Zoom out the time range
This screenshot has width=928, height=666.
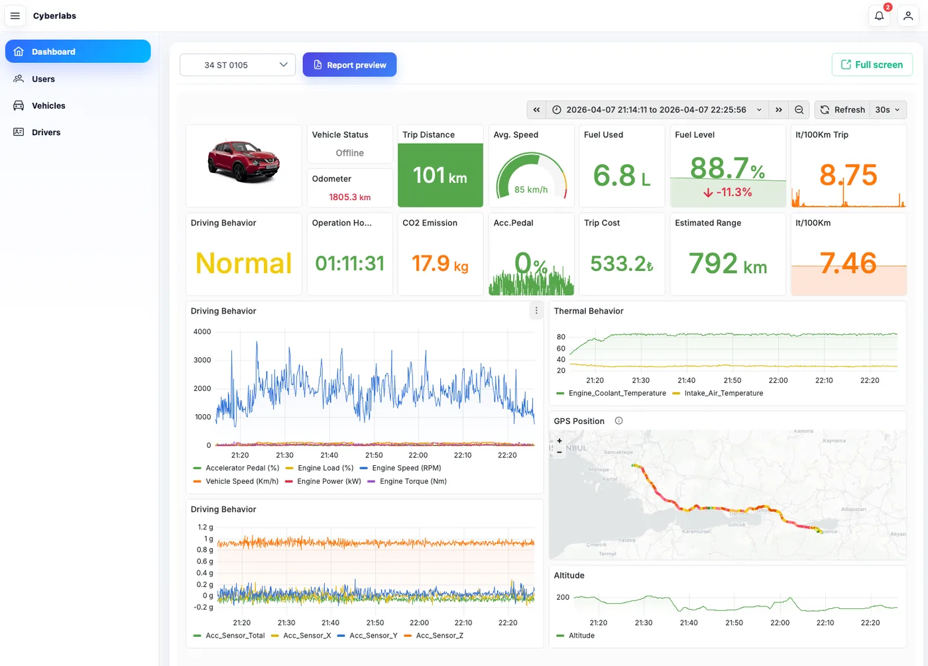click(x=799, y=110)
